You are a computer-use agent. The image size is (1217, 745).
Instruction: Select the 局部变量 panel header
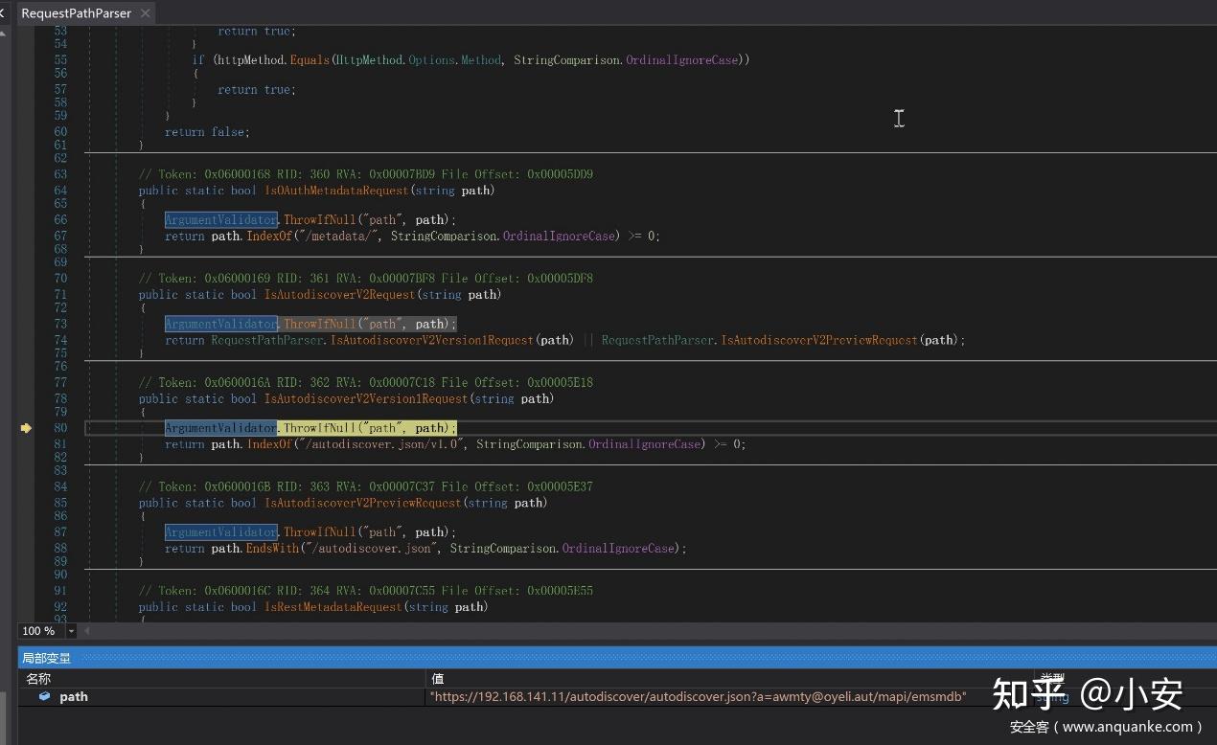46,658
